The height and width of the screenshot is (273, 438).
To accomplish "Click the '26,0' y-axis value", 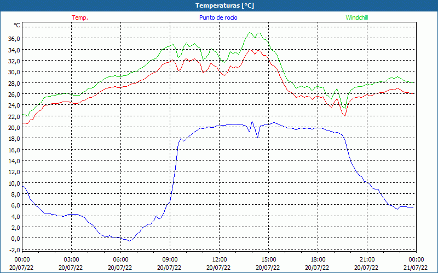I will (15, 94).
